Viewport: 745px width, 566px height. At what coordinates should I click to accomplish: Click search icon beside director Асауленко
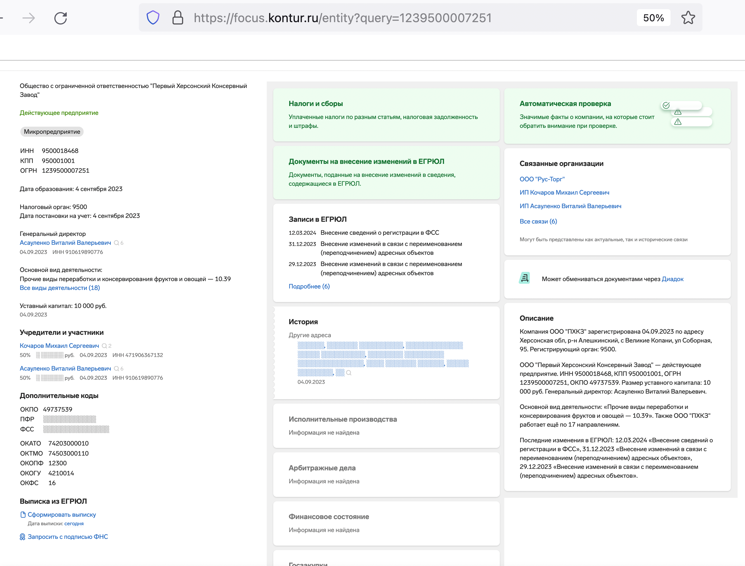(x=117, y=243)
